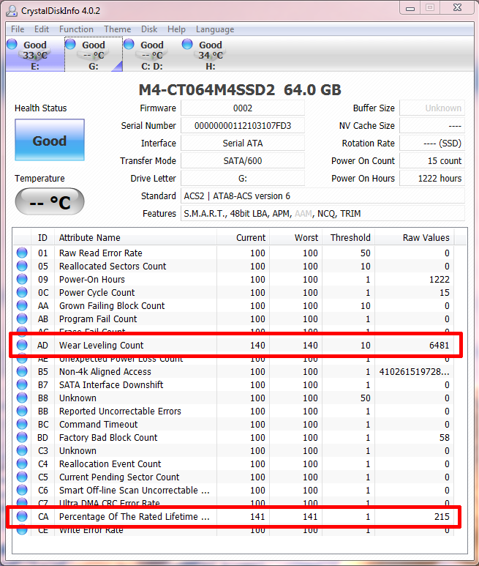
Task: Click the Features field listing S.M.A.R.T.
Action: [323, 214]
